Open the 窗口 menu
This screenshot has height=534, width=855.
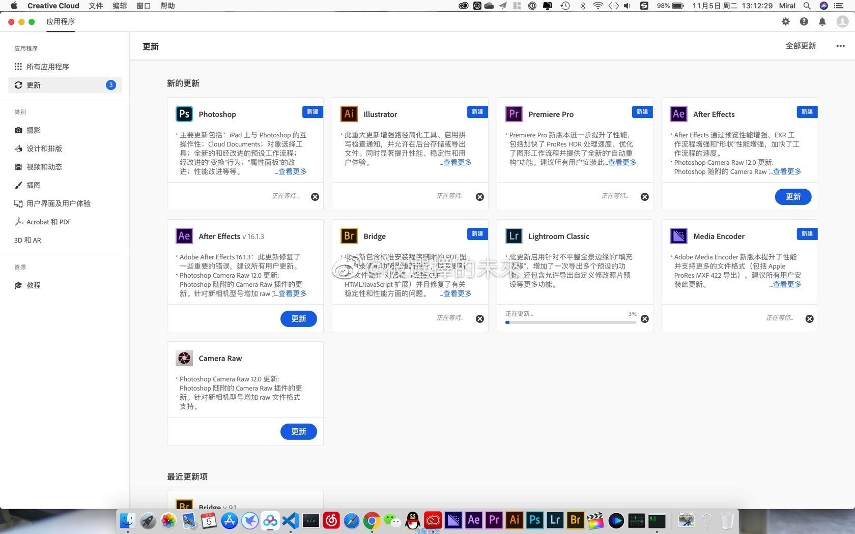point(144,6)
